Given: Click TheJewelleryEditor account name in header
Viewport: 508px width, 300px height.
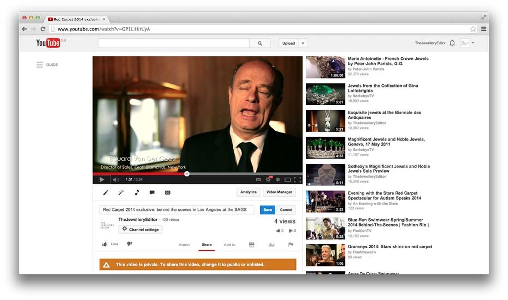Looking at the screenshot, I should (430, 43).
